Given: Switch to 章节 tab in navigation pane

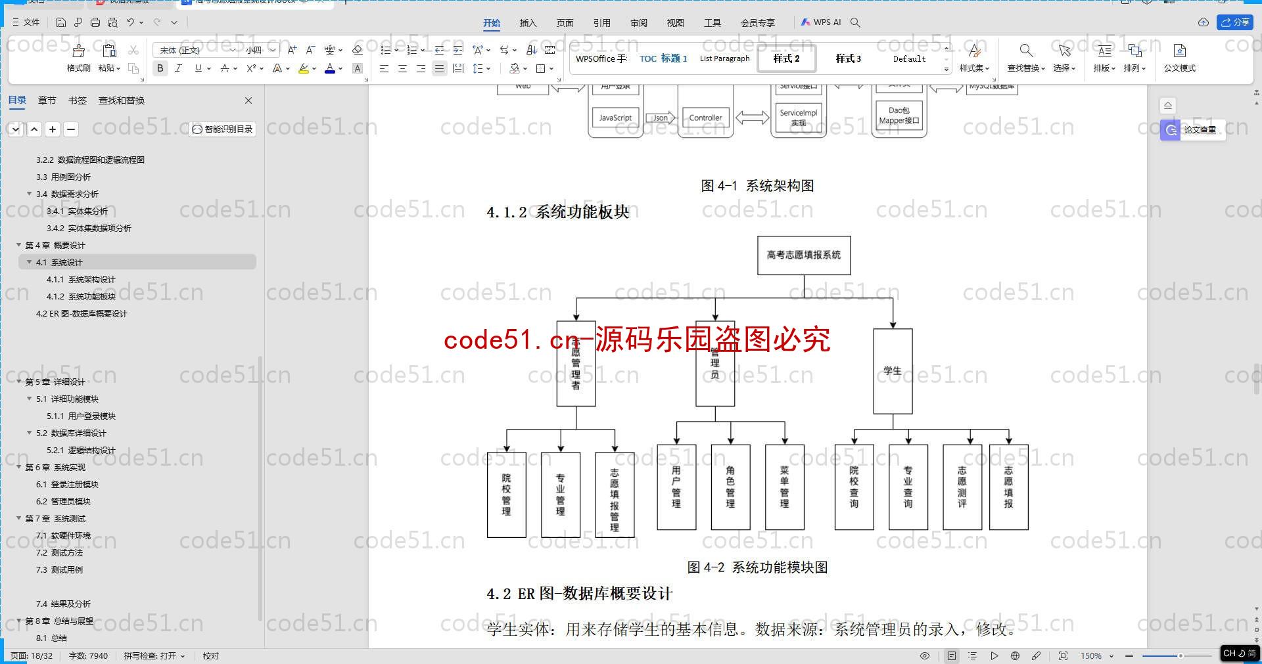Looking at the screenshot, I should [47, 100].
